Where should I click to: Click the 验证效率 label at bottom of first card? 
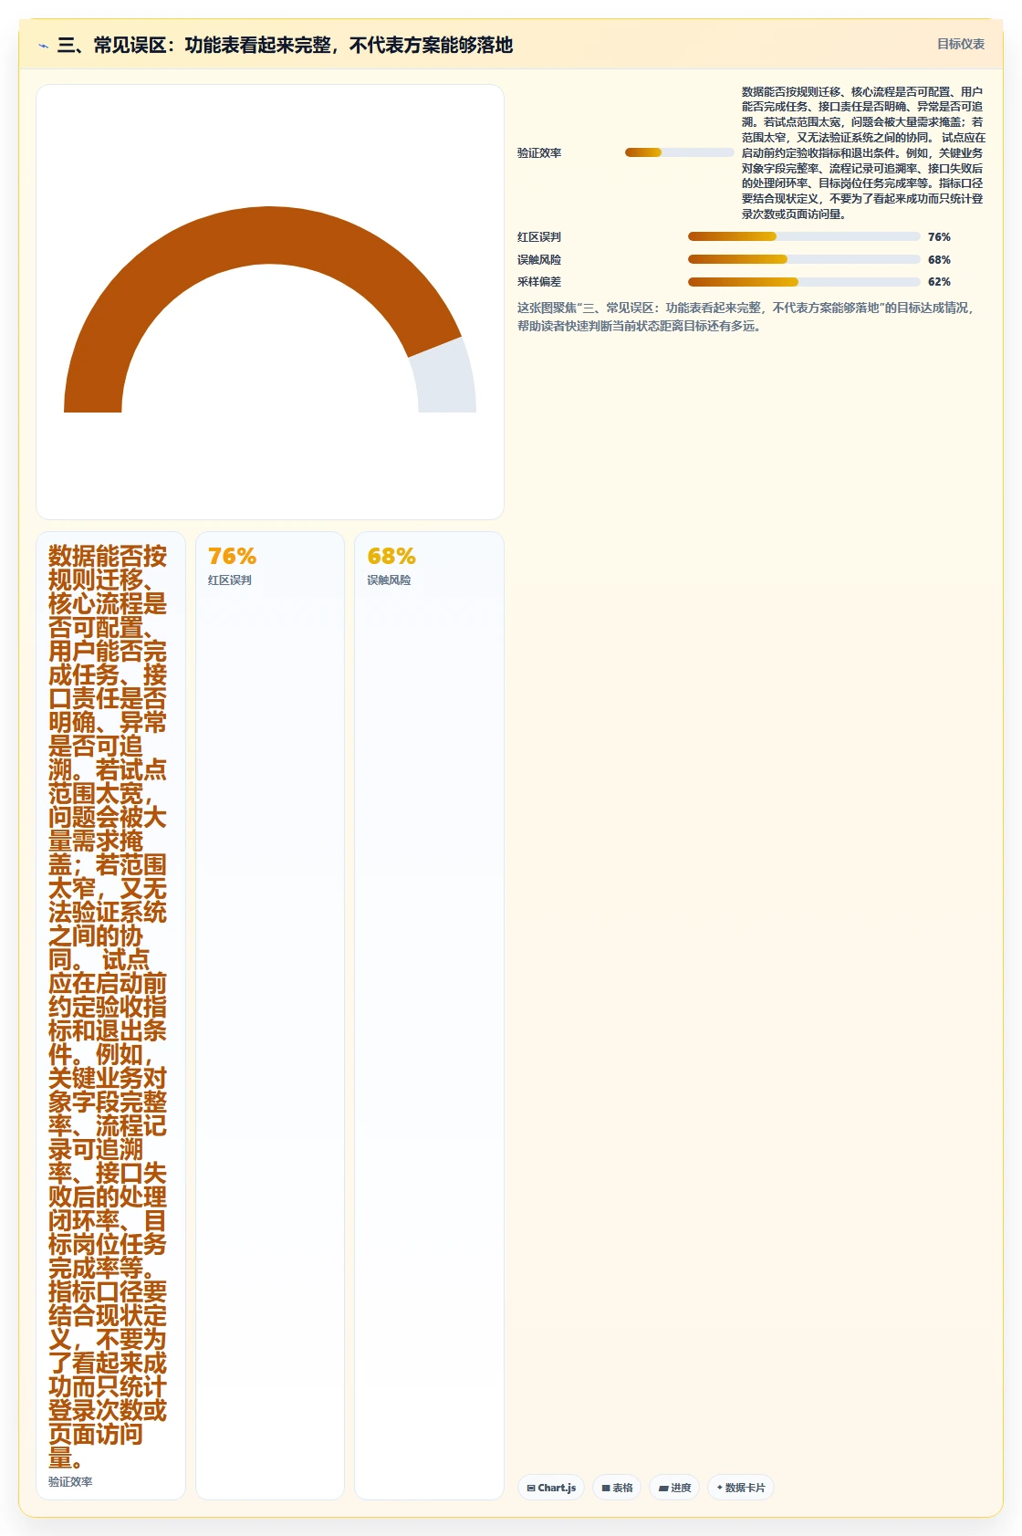(70, 1481)
